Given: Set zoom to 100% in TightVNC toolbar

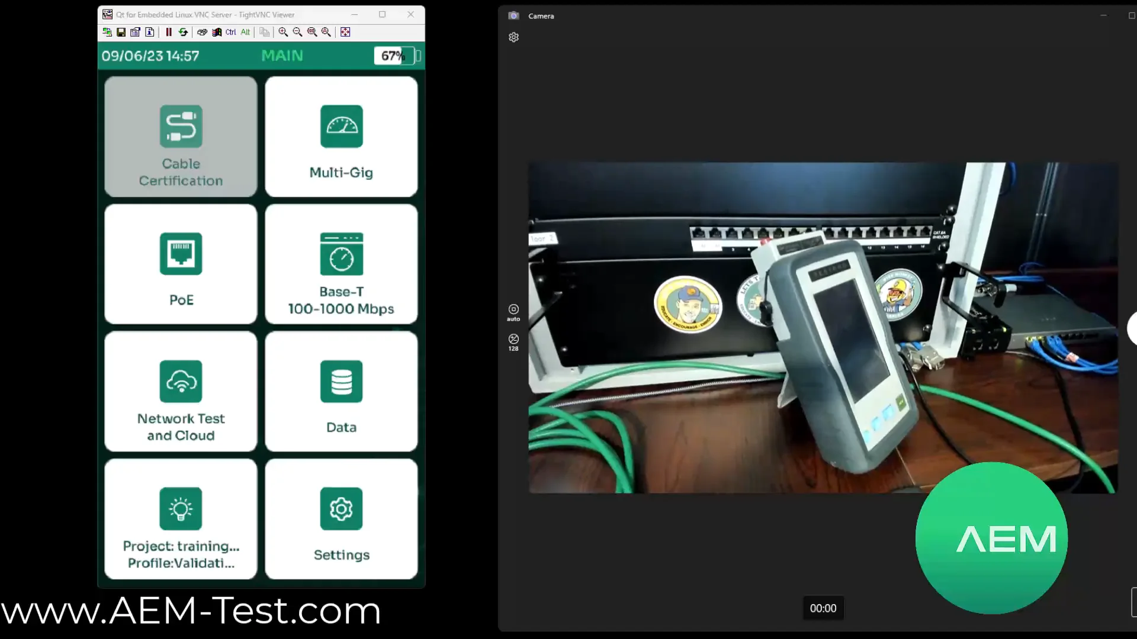Looking at the screenshot, I should coord(312,32).
